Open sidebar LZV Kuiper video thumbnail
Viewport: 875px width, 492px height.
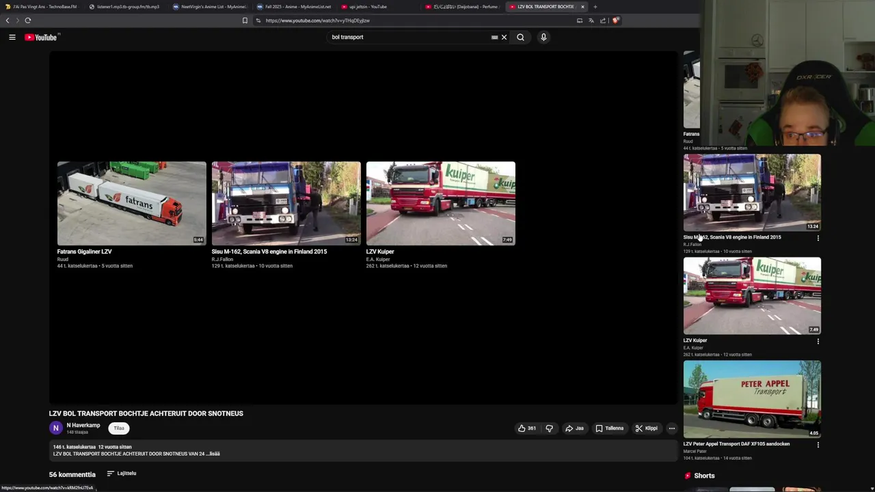point(752,296)
